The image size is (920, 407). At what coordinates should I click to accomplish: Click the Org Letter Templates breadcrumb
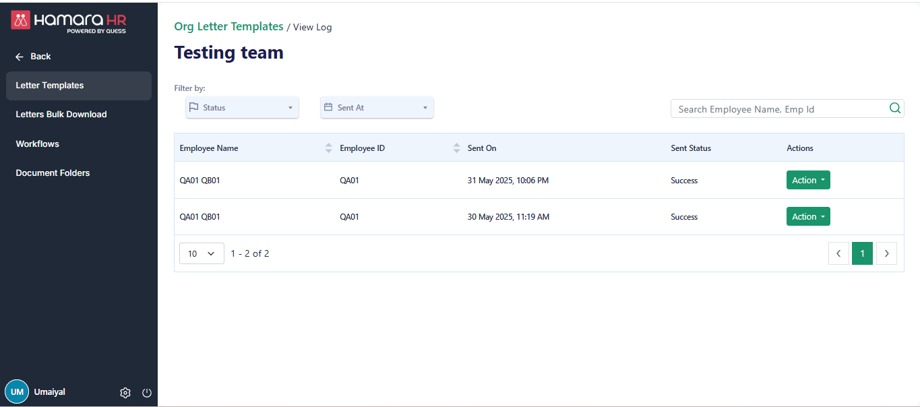(228, 27)
